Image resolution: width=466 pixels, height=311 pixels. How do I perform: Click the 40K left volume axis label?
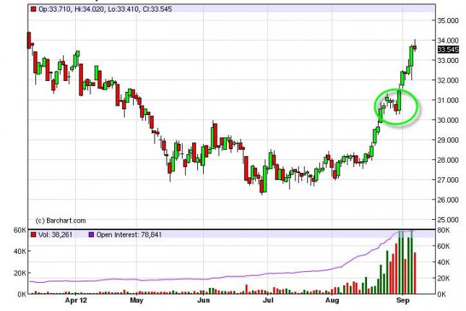coord(20,252)
